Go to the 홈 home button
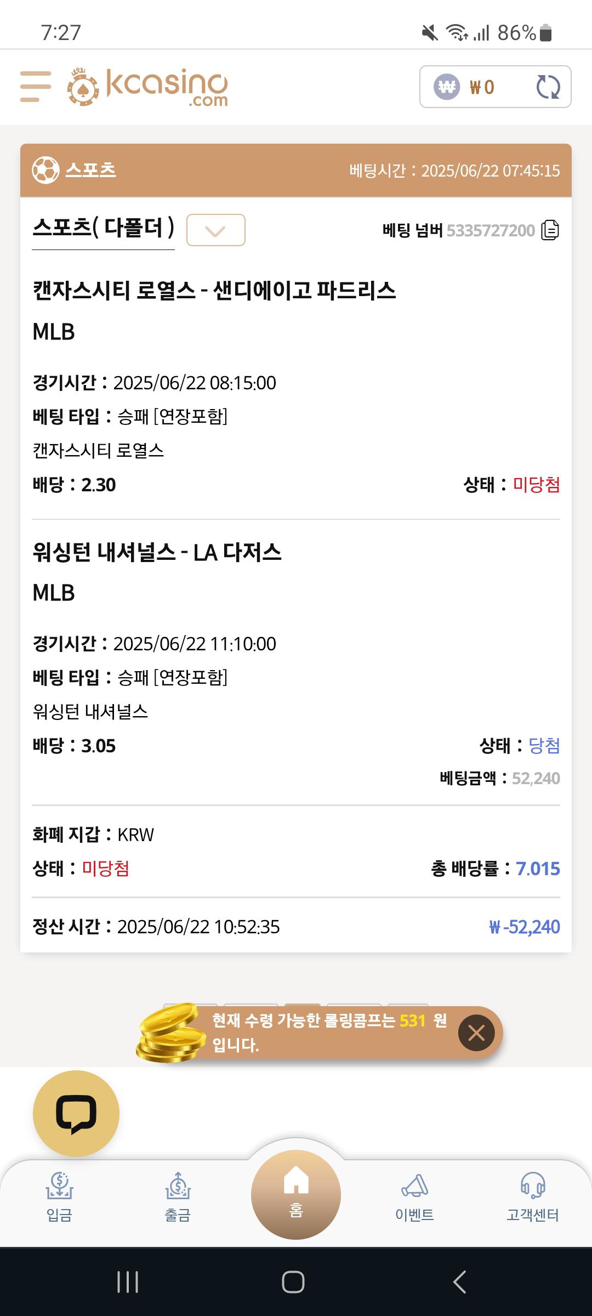Screen dimensions: 592x1316 click(x=296, y=1194)
